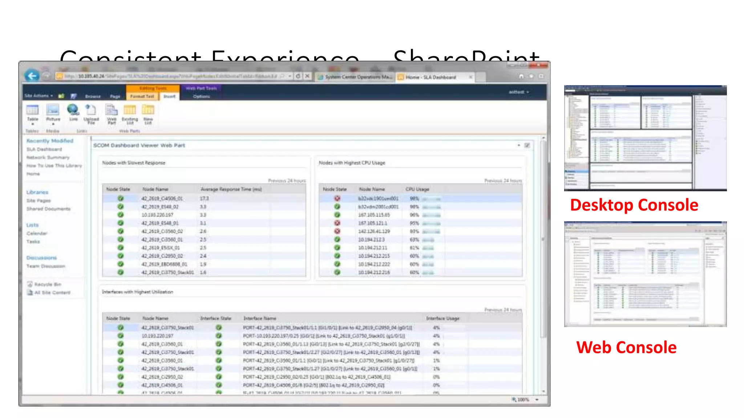
Task: Open Shared Documents library
Action: pos(48,209)
